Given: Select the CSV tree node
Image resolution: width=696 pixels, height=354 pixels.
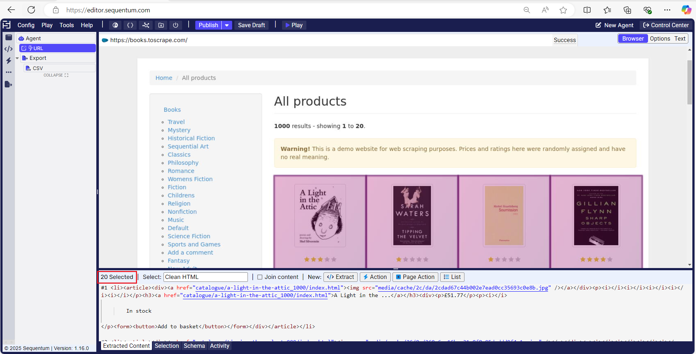Looking at the screenshot, I should tap(60, 68).
